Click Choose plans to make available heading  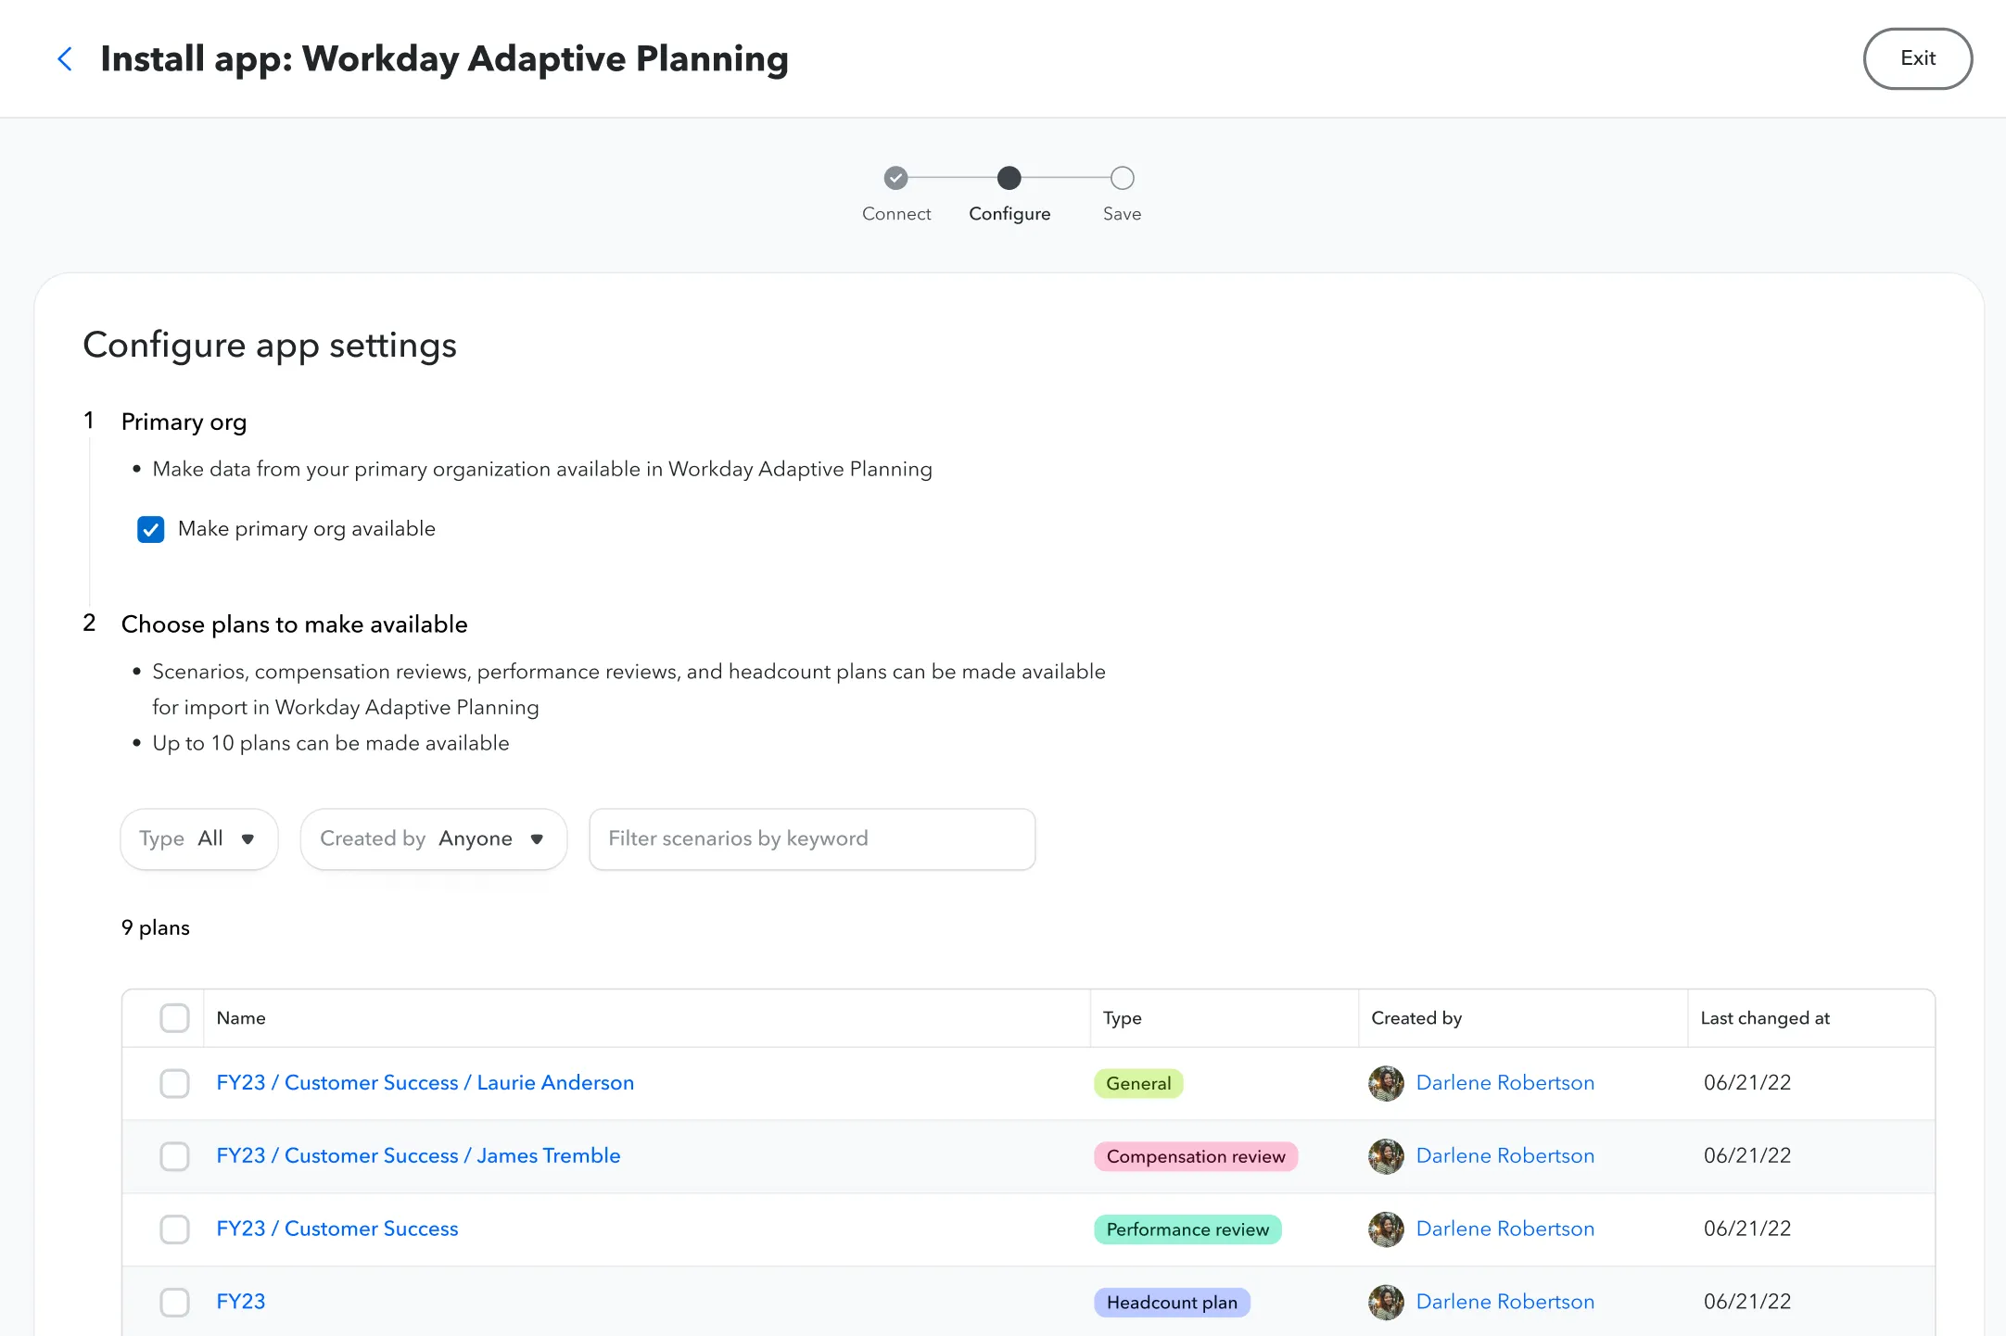[294, 624]
